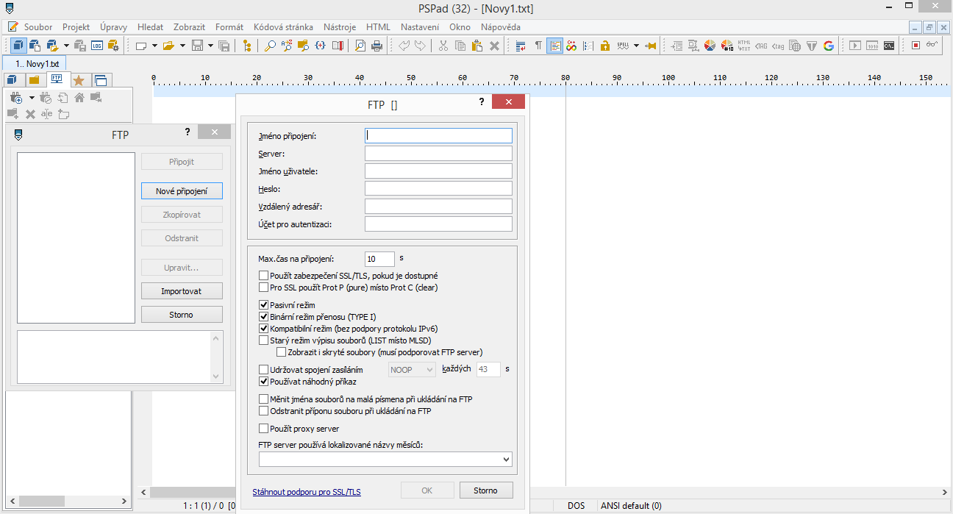
Task: Click the sort A-Z search replace icon
Action: [x=287, y=46]
